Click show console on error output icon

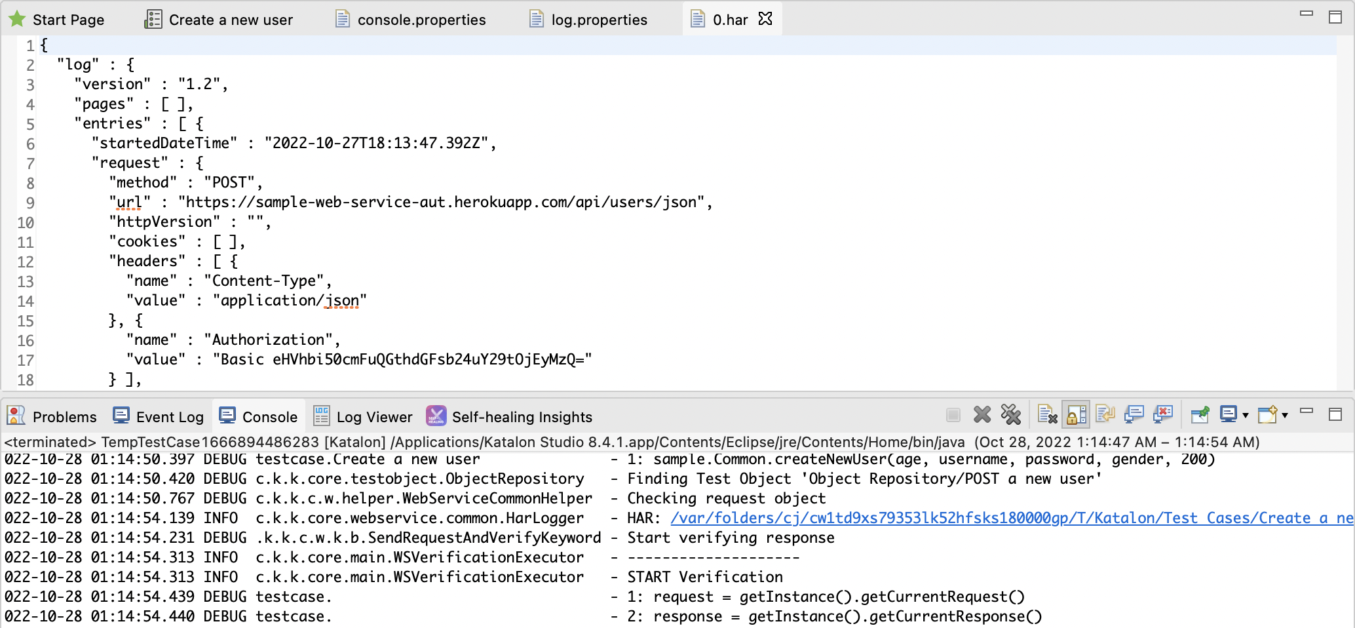click(1163, 415)
